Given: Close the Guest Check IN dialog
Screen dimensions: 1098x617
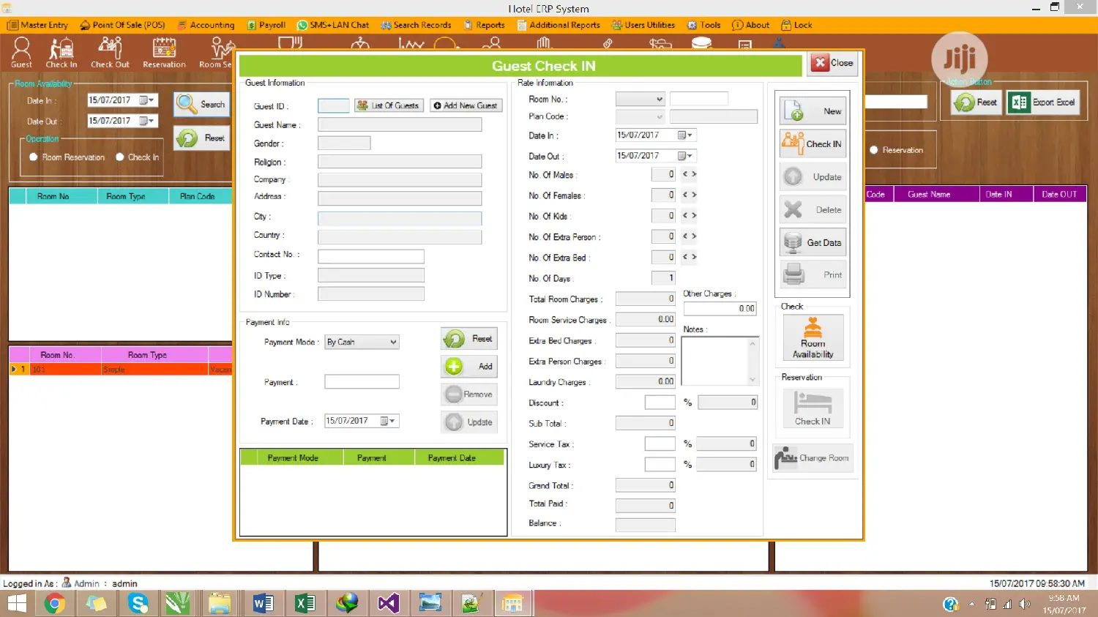Looking at the screenshot, I should tap(833, 63).
